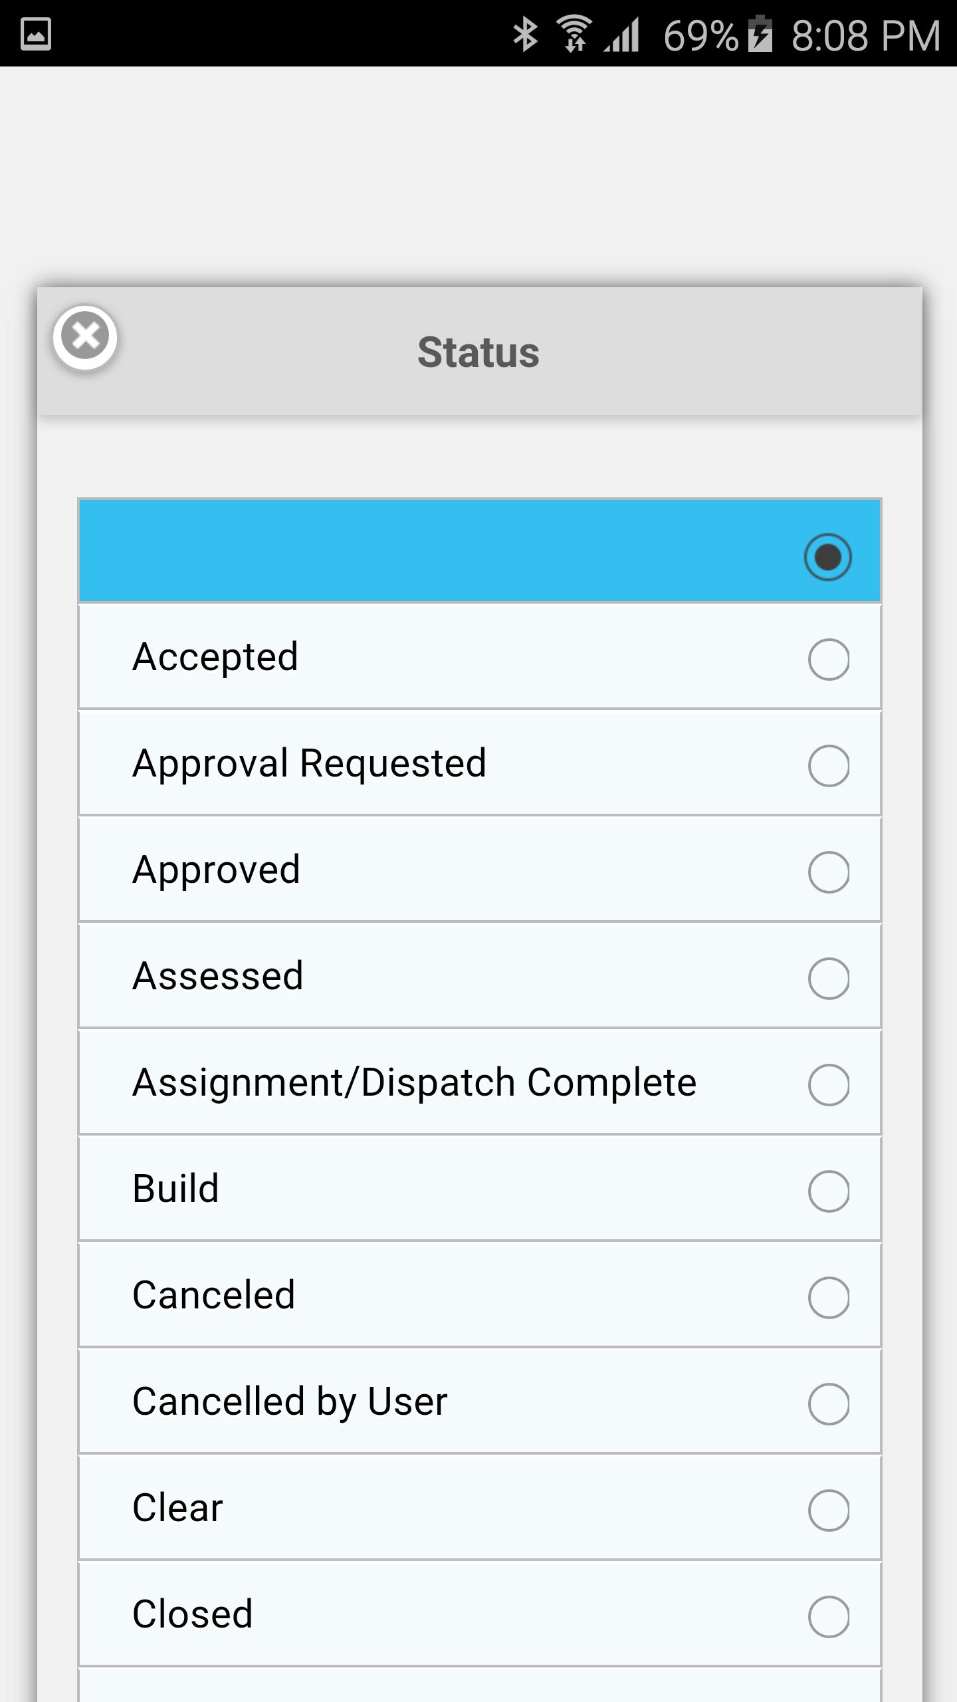Select the Approved radio button

(828, 872)
